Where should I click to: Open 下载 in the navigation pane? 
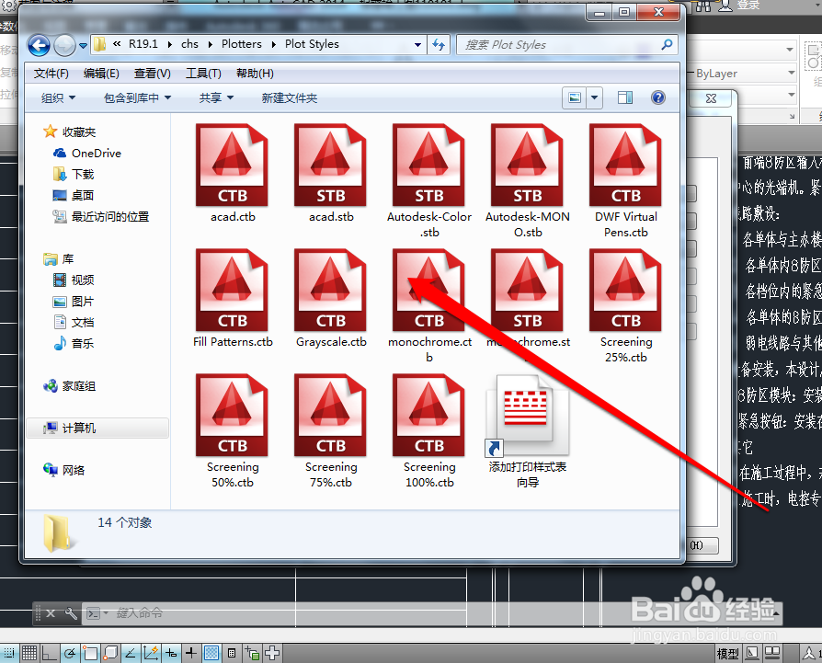click(x=74, y=174)
